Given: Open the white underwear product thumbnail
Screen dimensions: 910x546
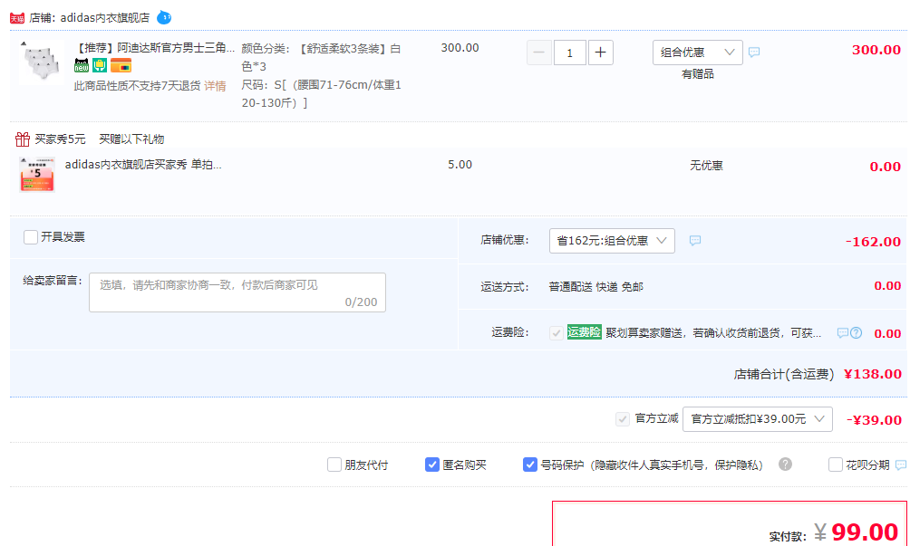Looking at the screenshot, I should pos(41,62).
